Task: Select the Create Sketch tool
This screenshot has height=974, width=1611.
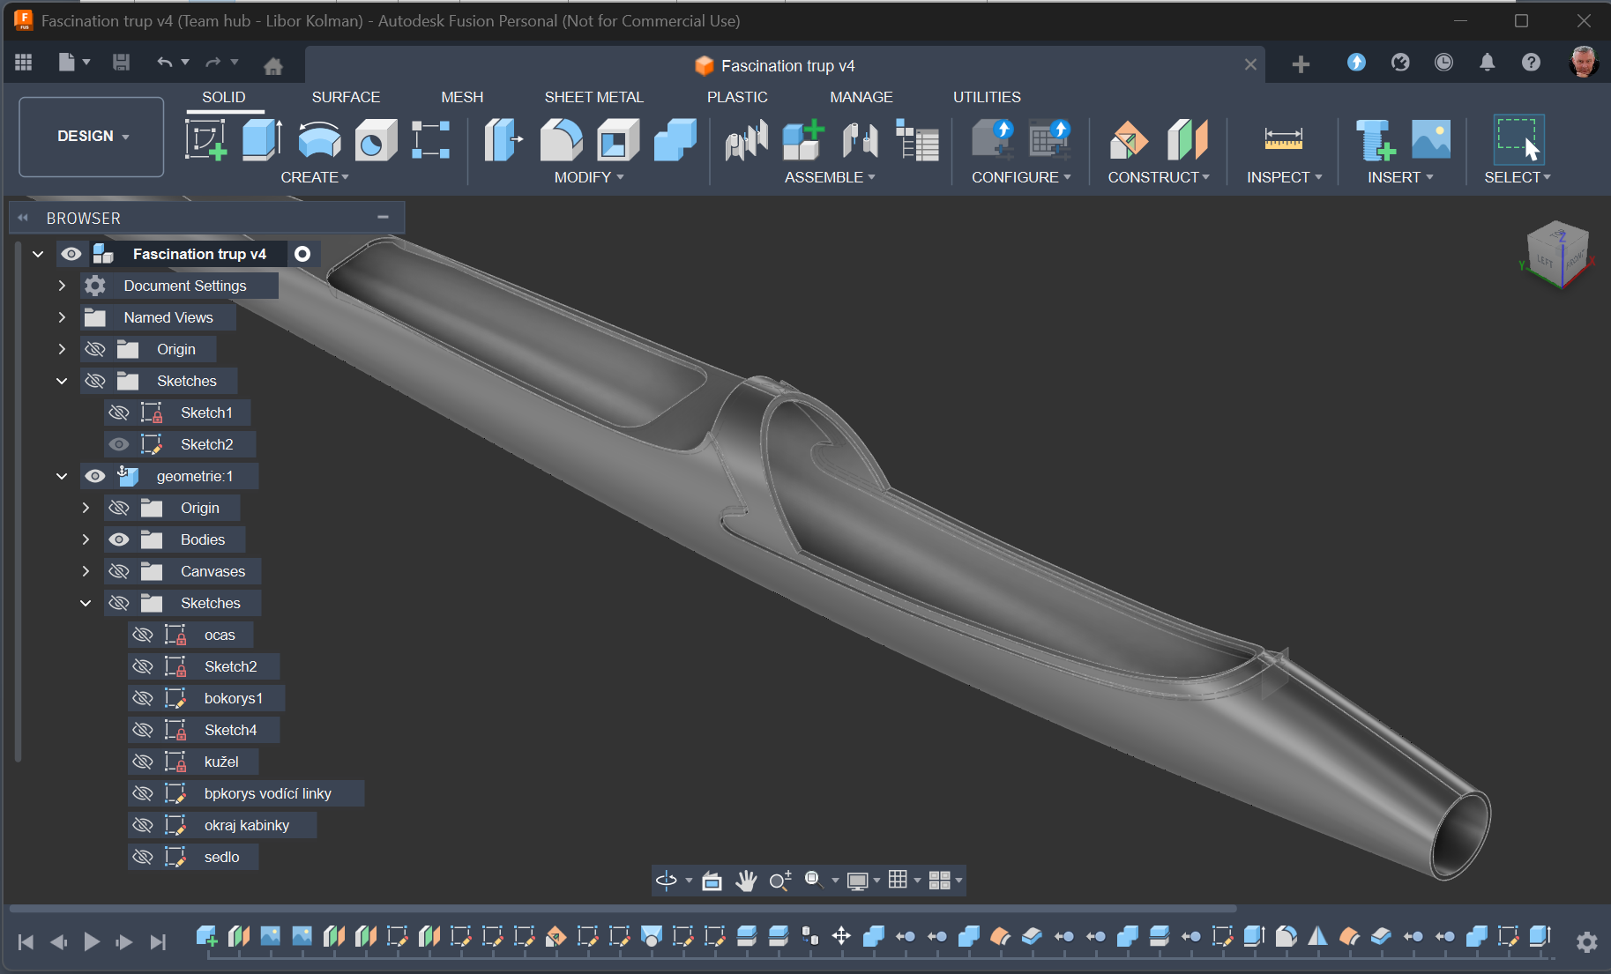Action: pyautogui.click(x=205, y=140)
